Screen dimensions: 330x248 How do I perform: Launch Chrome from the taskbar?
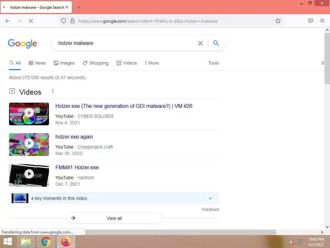coord(46,242)
